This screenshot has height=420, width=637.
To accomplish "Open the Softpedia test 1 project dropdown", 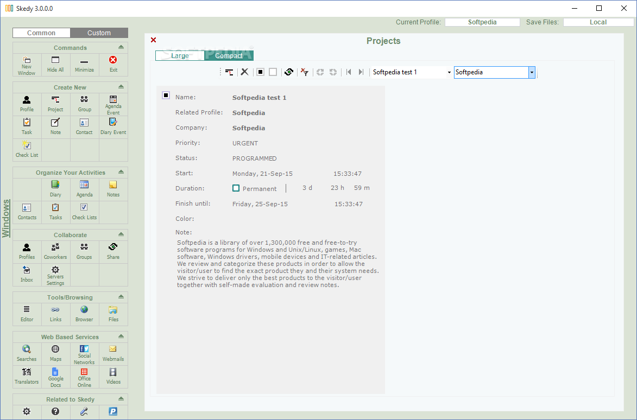I will click(449, 72).
